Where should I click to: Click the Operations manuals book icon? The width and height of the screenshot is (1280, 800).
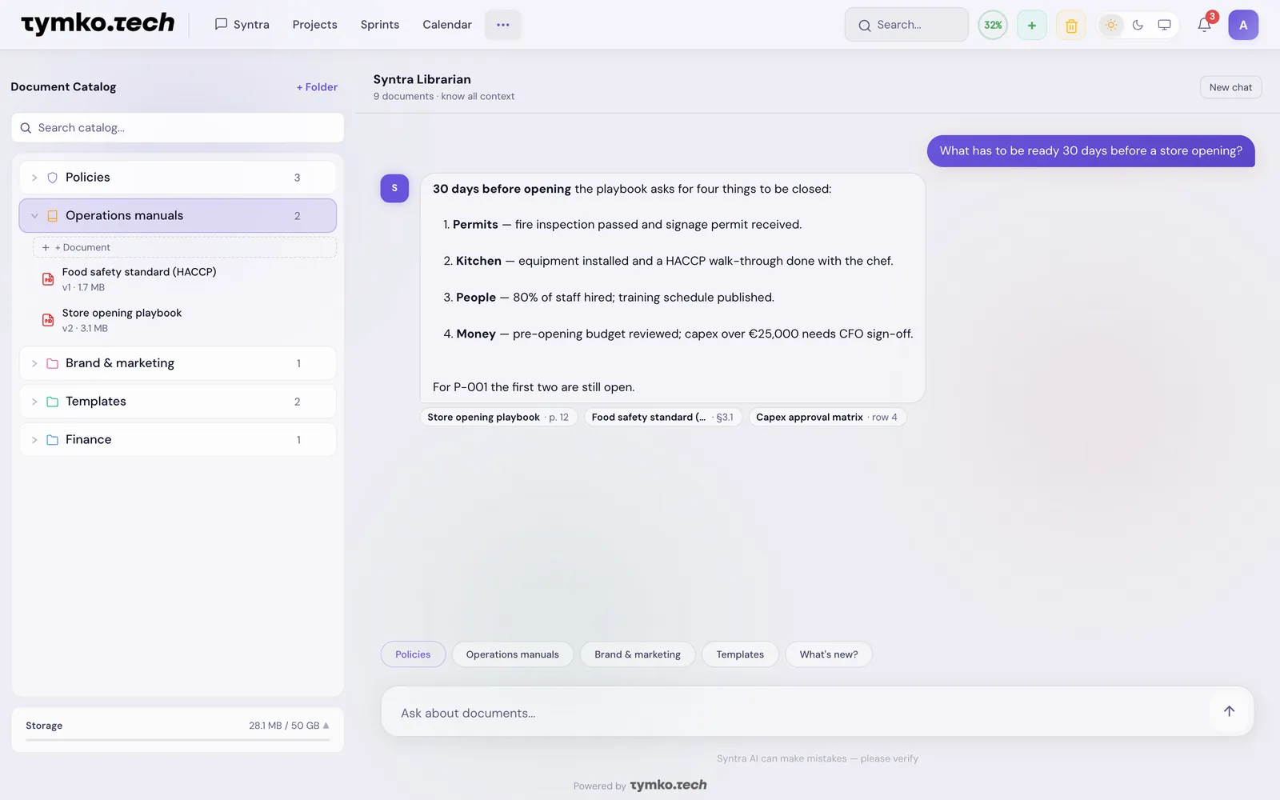click(52, 216)
